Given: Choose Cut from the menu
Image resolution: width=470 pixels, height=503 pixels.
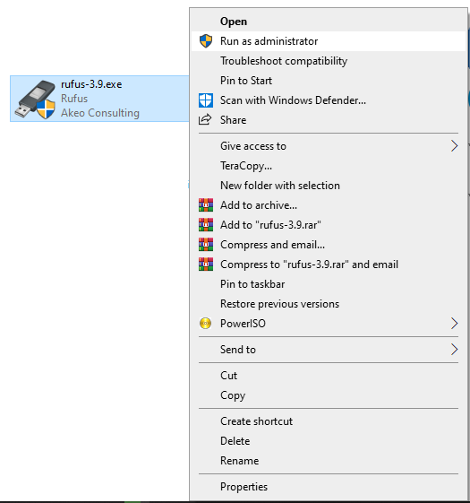Looking at the screenshot, I should tap(328, 376).
